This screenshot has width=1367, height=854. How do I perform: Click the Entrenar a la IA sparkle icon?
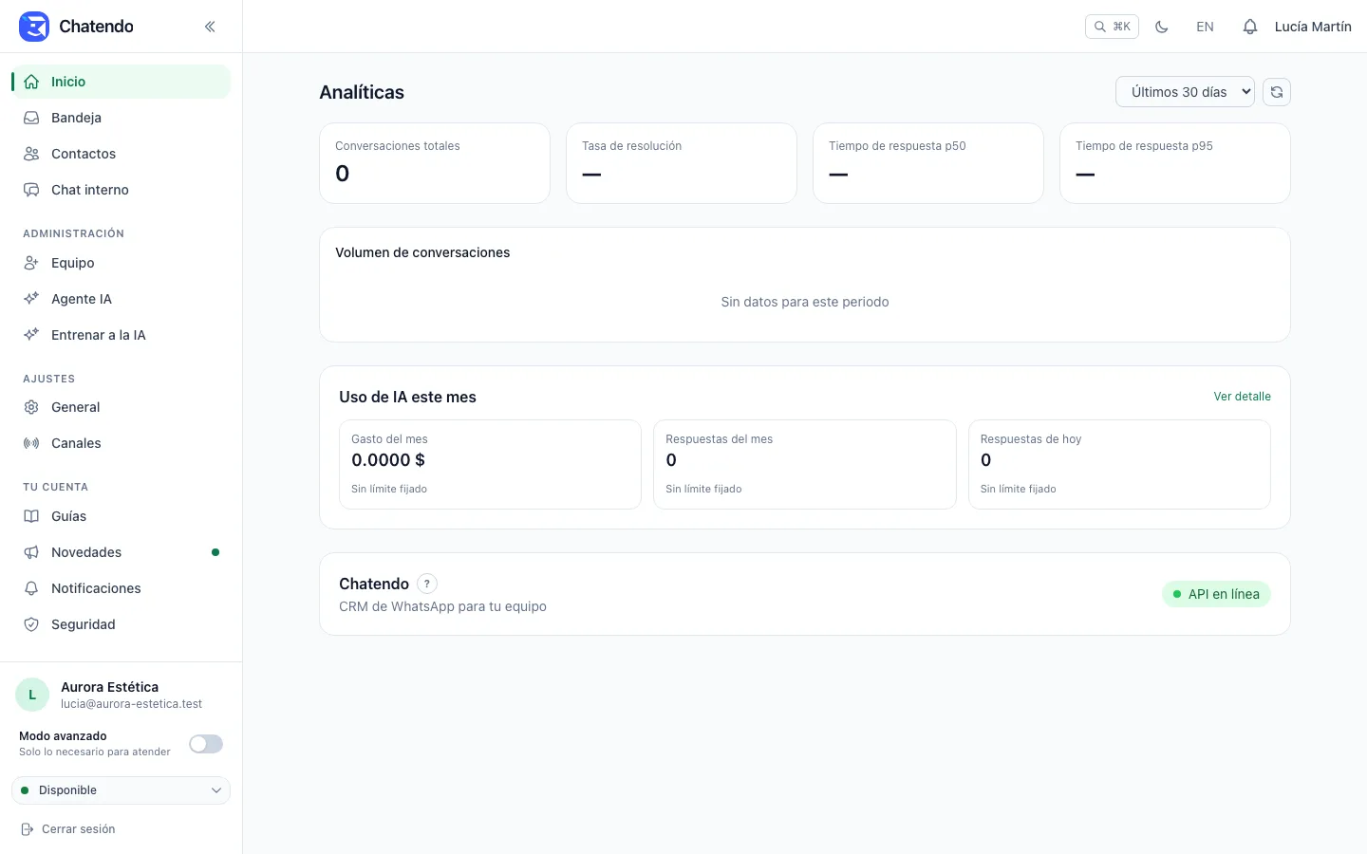click(31, 335)
